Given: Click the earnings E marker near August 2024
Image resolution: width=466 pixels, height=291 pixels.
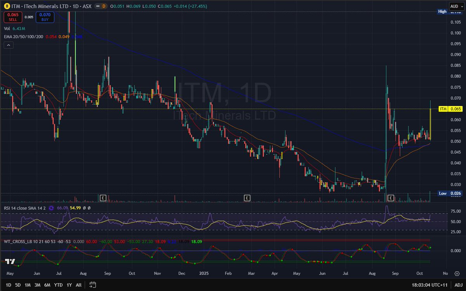Looking at the screenshot, I should click(103, 198).
